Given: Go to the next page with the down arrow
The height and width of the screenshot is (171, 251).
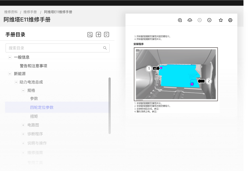Looking at the screenshot, I should pyautogui.click(x=209, y=20).
